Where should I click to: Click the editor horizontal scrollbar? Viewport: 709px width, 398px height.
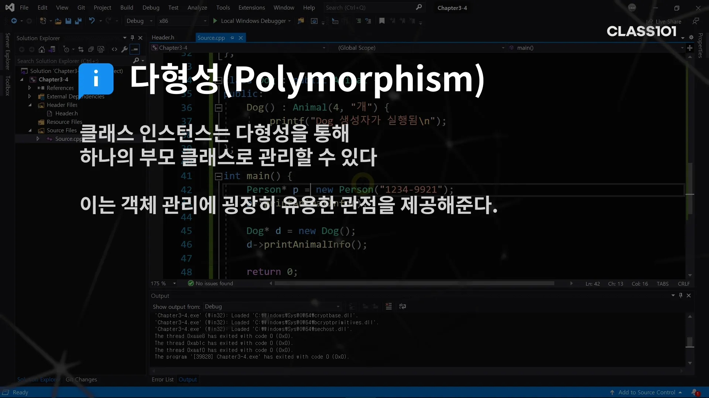coord(414,283)
